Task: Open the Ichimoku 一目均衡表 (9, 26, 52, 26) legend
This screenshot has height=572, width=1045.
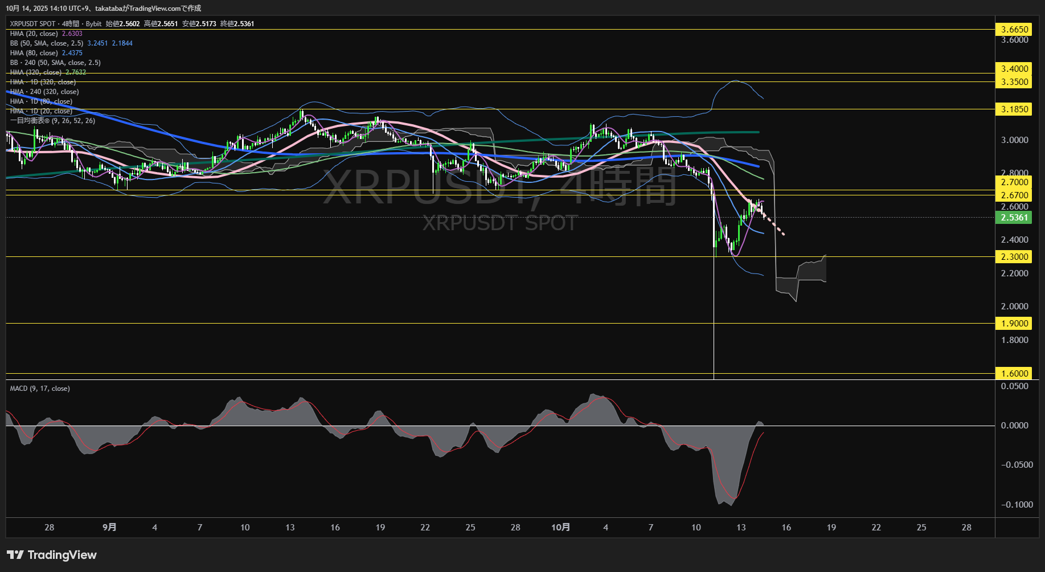Action: 52,121
